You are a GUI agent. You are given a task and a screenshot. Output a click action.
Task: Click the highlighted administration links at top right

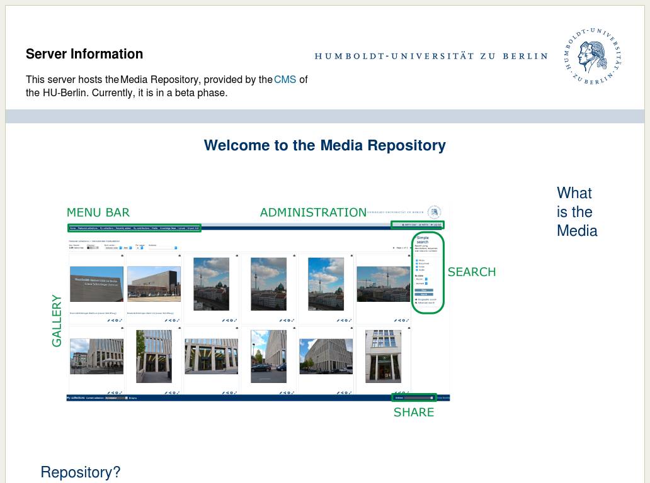tap(417, 225)
